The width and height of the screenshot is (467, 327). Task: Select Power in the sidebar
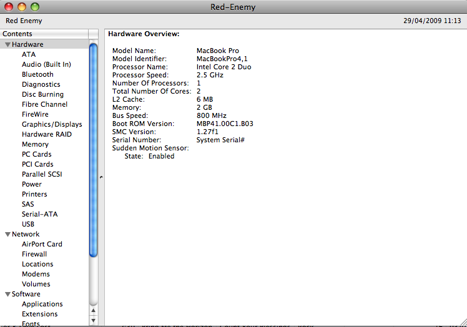pyautogui.click(x=32, y=184)
